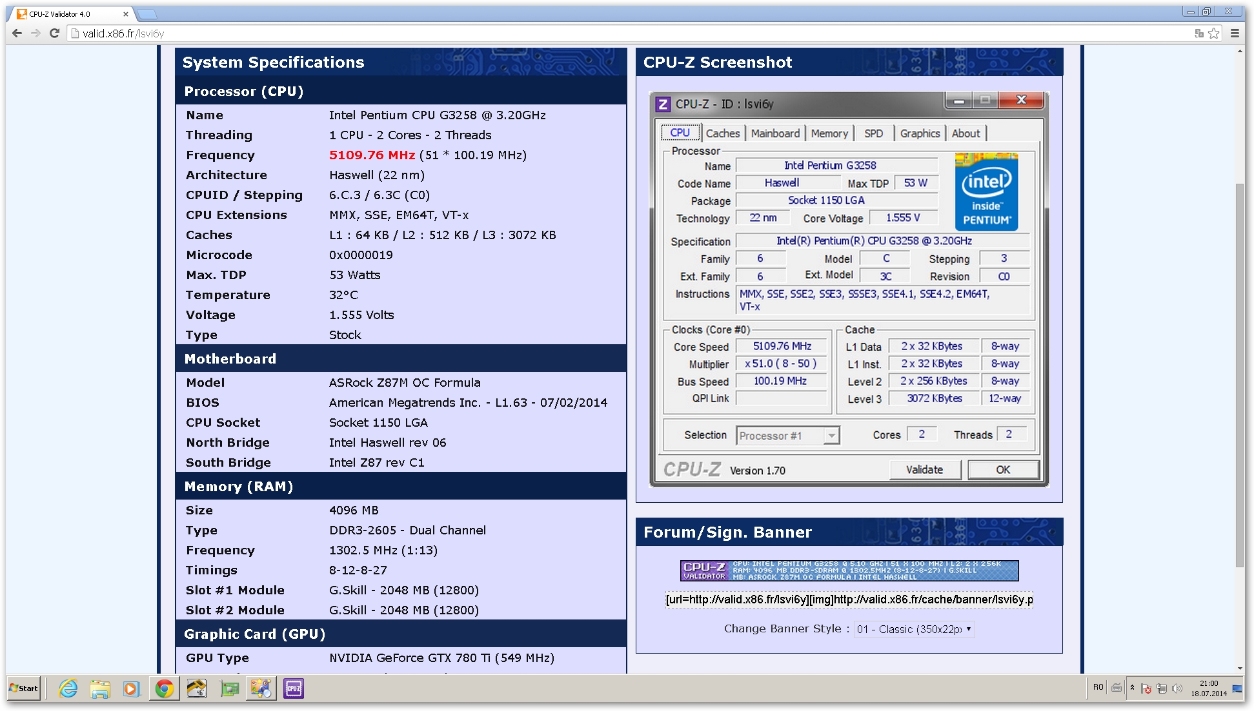Go back with the browser back arrow
Viewport: 1254px width, 711px height.
[17, 34]
